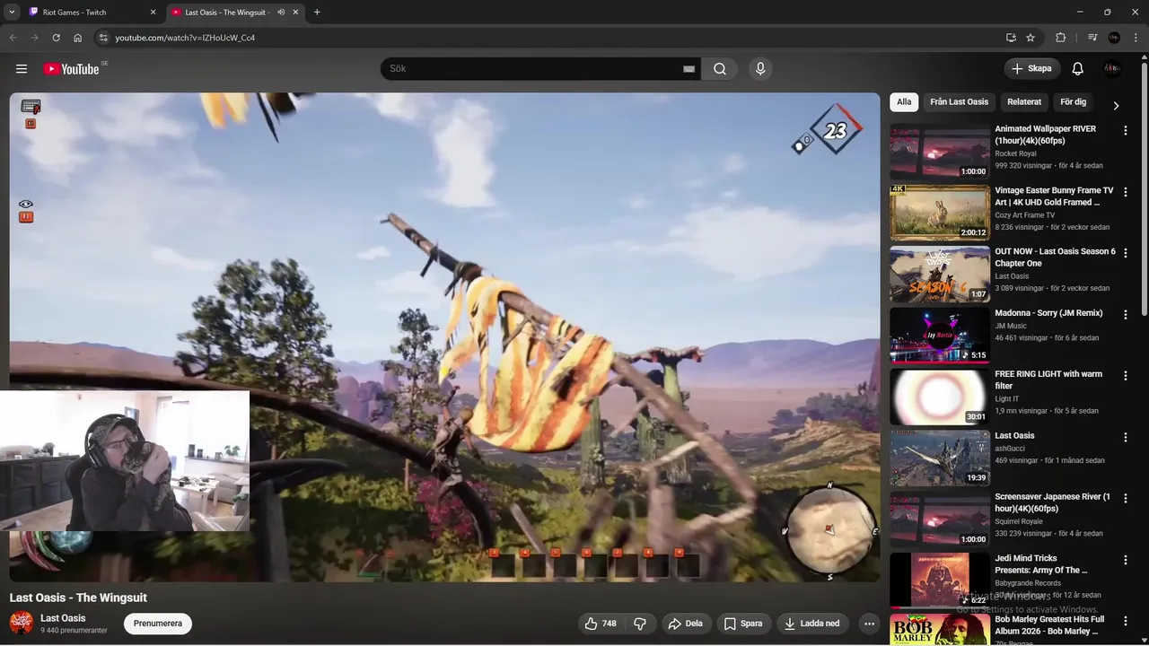Open tab search dropdown arrow
The width and height of the screenshot is (1149, 646).
12,13
